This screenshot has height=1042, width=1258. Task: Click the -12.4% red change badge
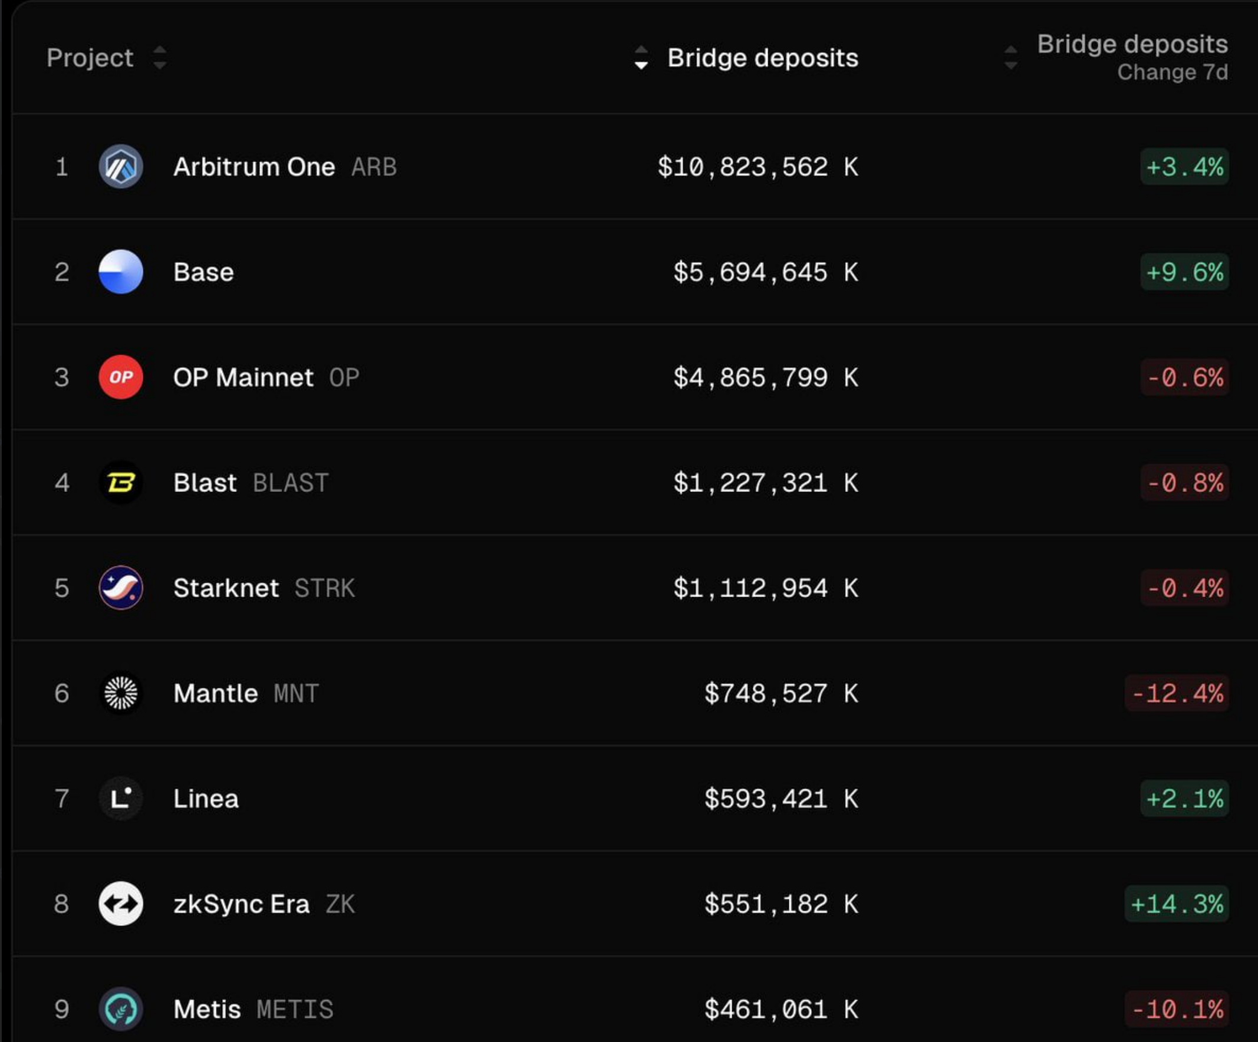1177,694
